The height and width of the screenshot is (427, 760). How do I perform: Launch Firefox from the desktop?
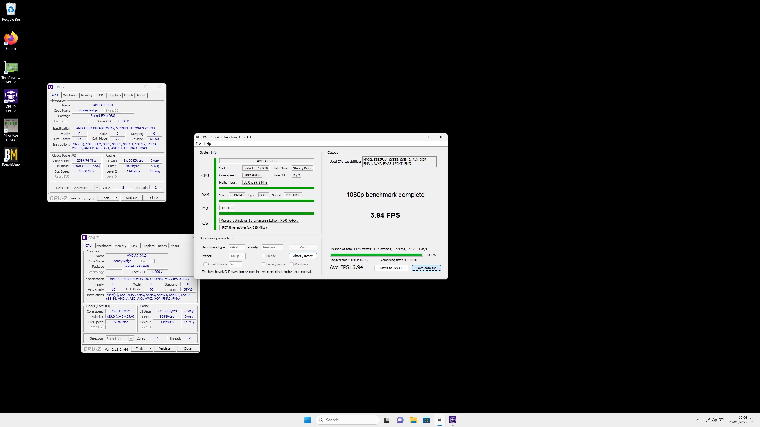[11, 41]
